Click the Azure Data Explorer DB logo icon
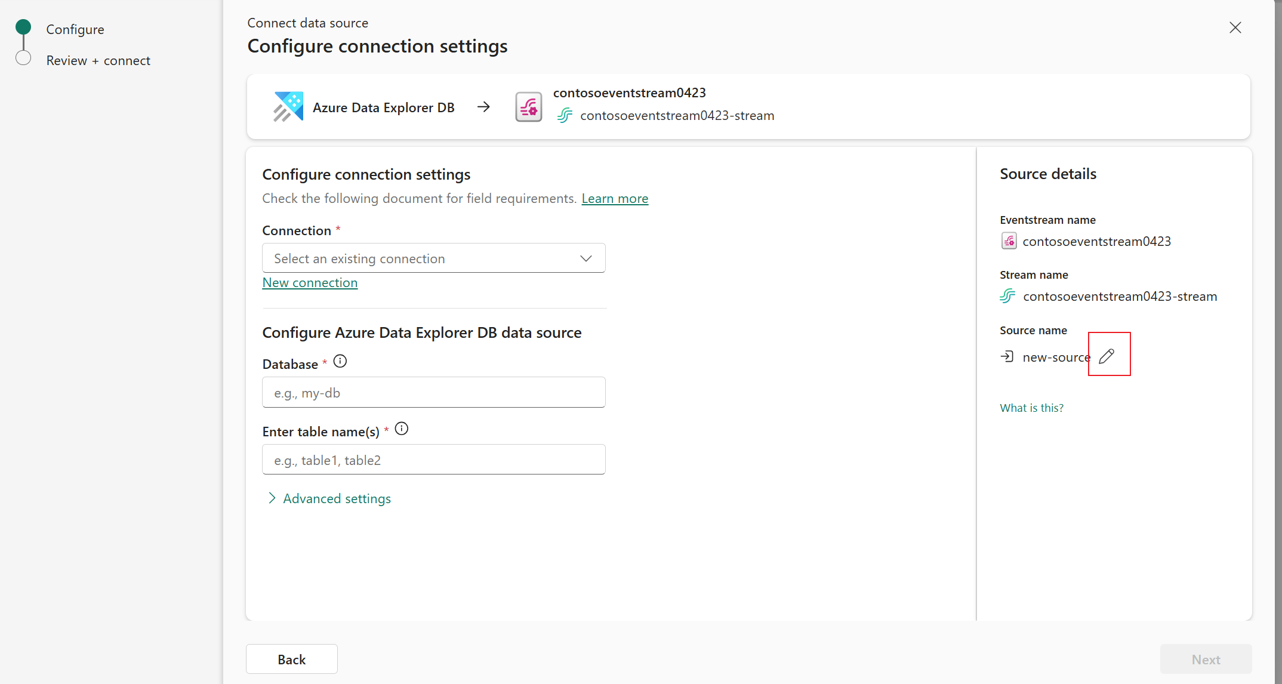The width and height of the screenshot is (1282, 684). pos(288,107)
